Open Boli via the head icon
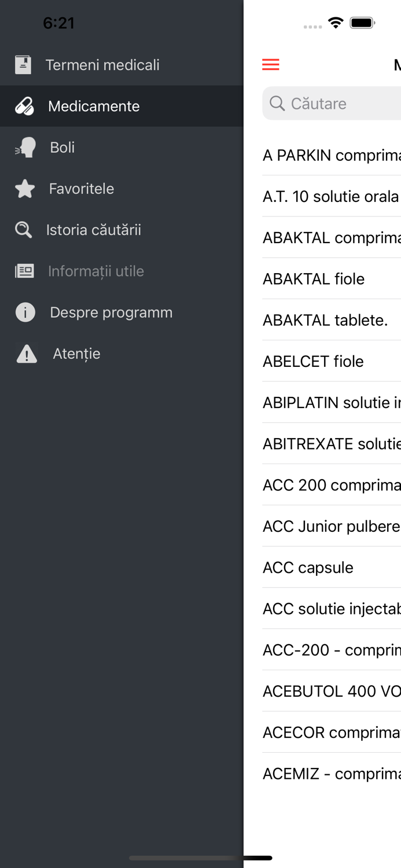The height and width of the screenshot is (868, 401). (23, 147)
